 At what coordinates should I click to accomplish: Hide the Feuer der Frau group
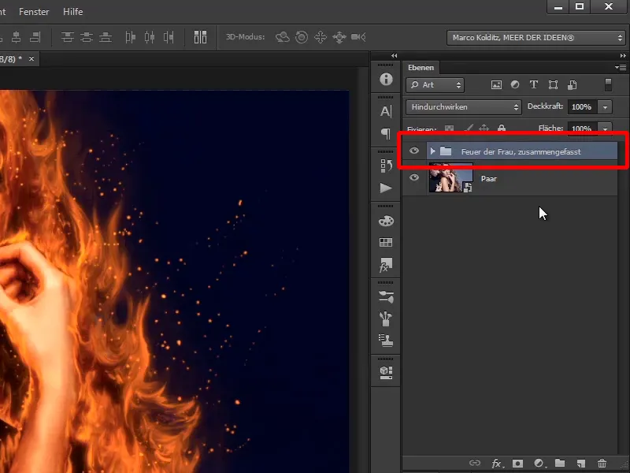tap(414, 151)
